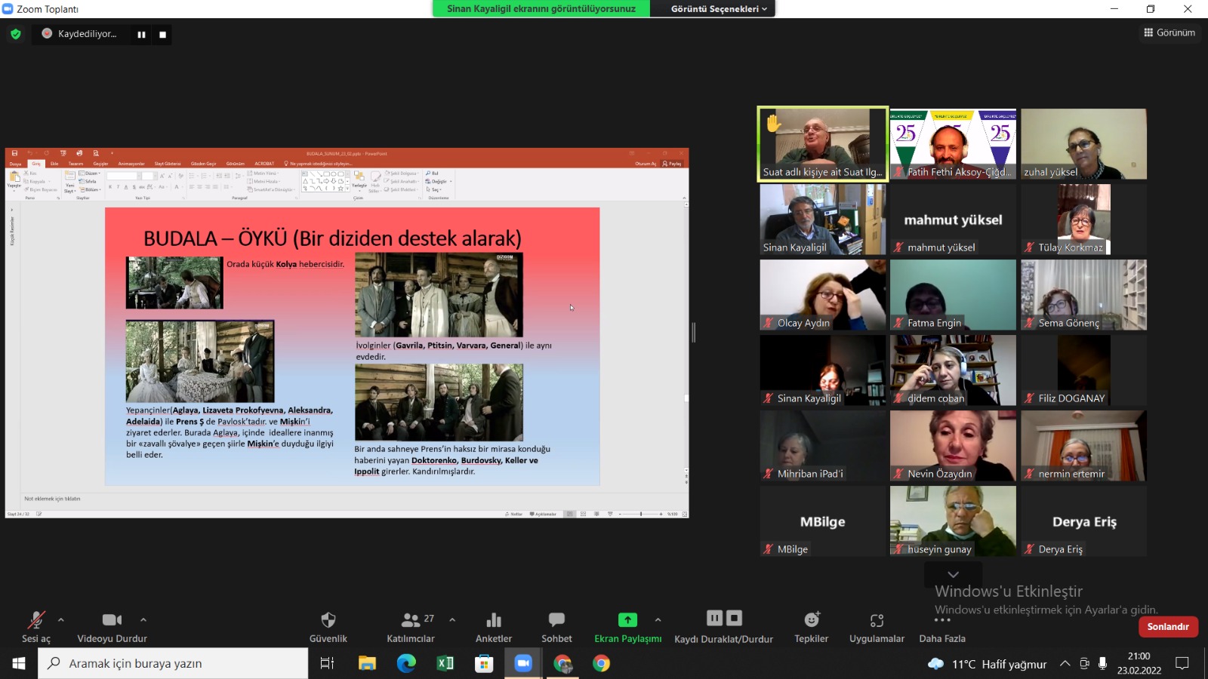Screen dimensions: 1208x679
Task: Open notification center icon
Action: pos(1182,663)
